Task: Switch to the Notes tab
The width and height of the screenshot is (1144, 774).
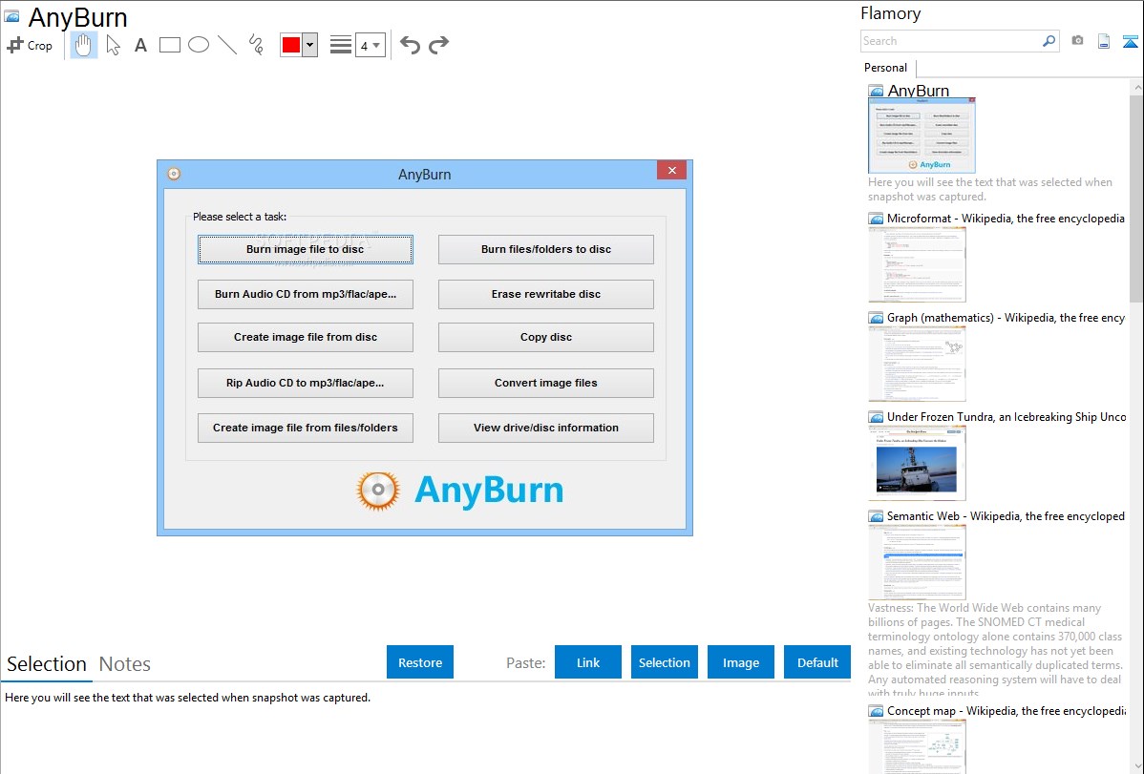Action: [x=125, y=664]
